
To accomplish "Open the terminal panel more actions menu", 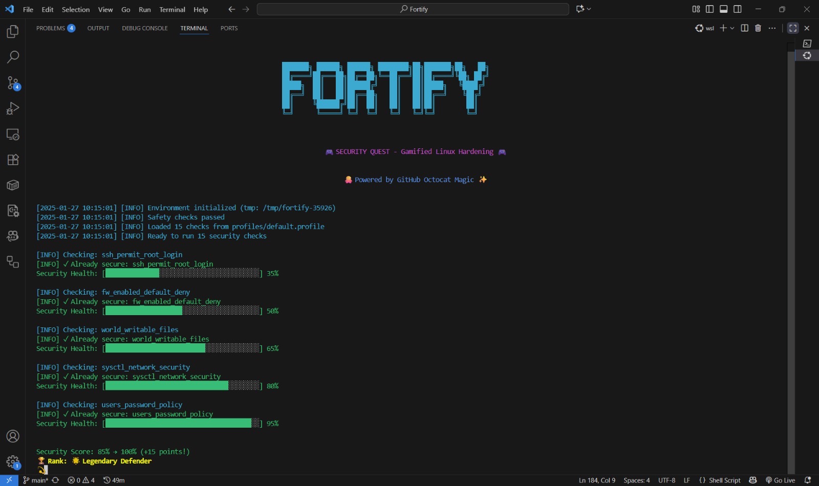I will pos(772,28).
